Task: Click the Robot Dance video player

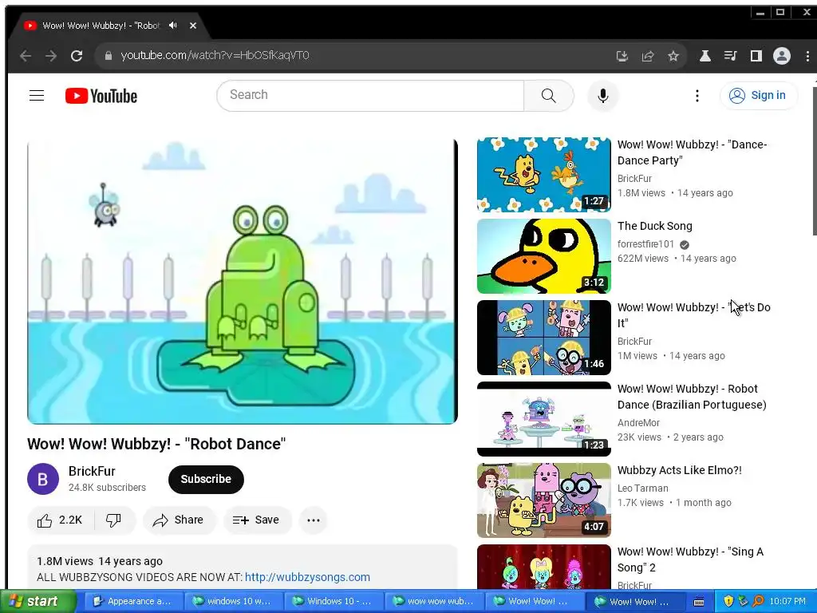Action: click(243, 282)
